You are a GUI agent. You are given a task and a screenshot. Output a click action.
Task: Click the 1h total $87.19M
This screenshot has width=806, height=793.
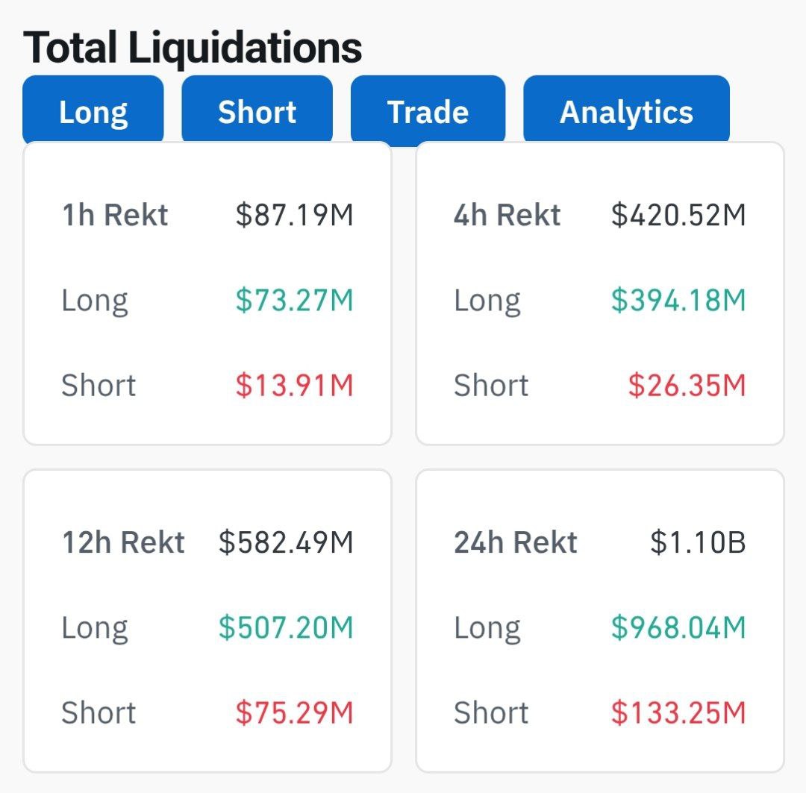[x=295, y=216]
